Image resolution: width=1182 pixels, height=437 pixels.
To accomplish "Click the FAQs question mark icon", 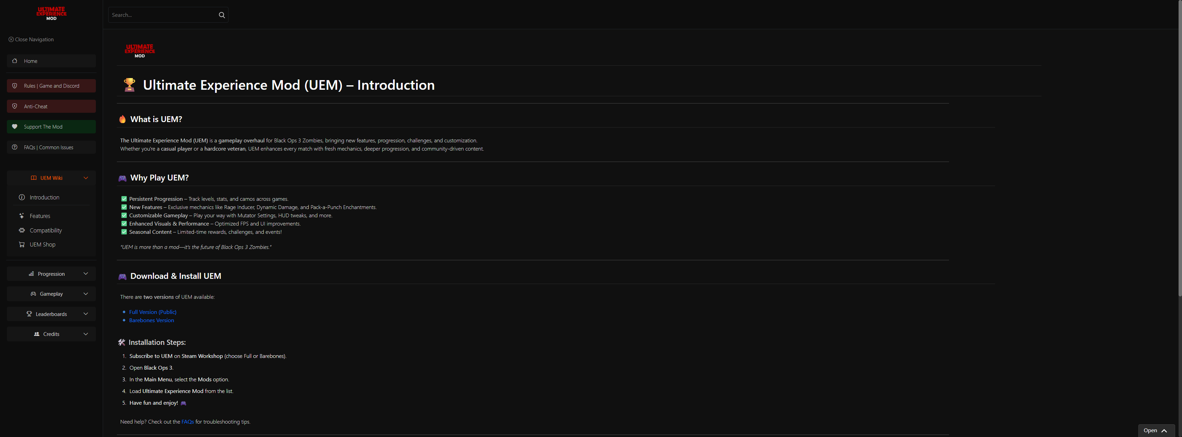I will coord(15,148).
